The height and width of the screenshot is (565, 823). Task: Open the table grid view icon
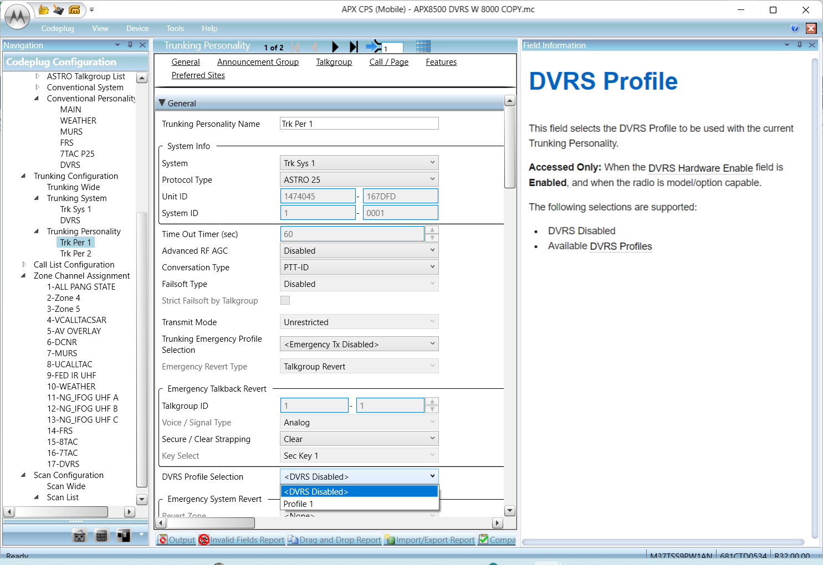(423, 47)
